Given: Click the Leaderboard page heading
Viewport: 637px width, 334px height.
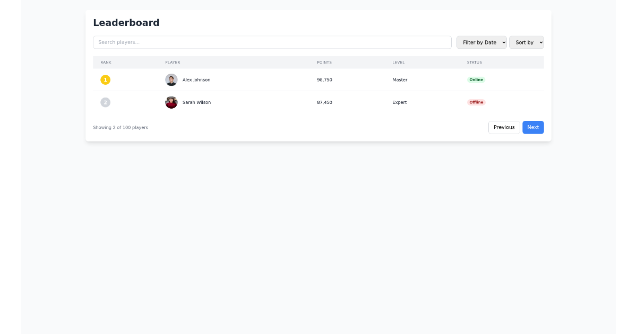Looking at the screenshot, I should [x=126, y=23].
